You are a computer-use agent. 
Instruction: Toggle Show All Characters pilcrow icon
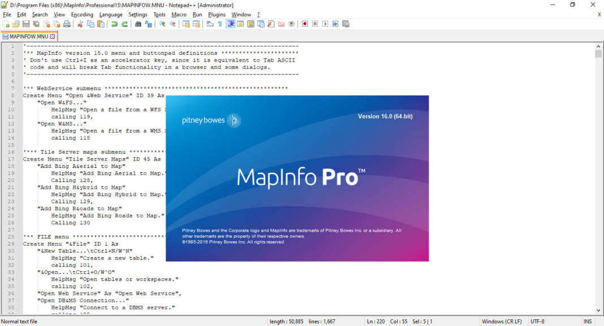pyautogui.click(x=220, y=24)
